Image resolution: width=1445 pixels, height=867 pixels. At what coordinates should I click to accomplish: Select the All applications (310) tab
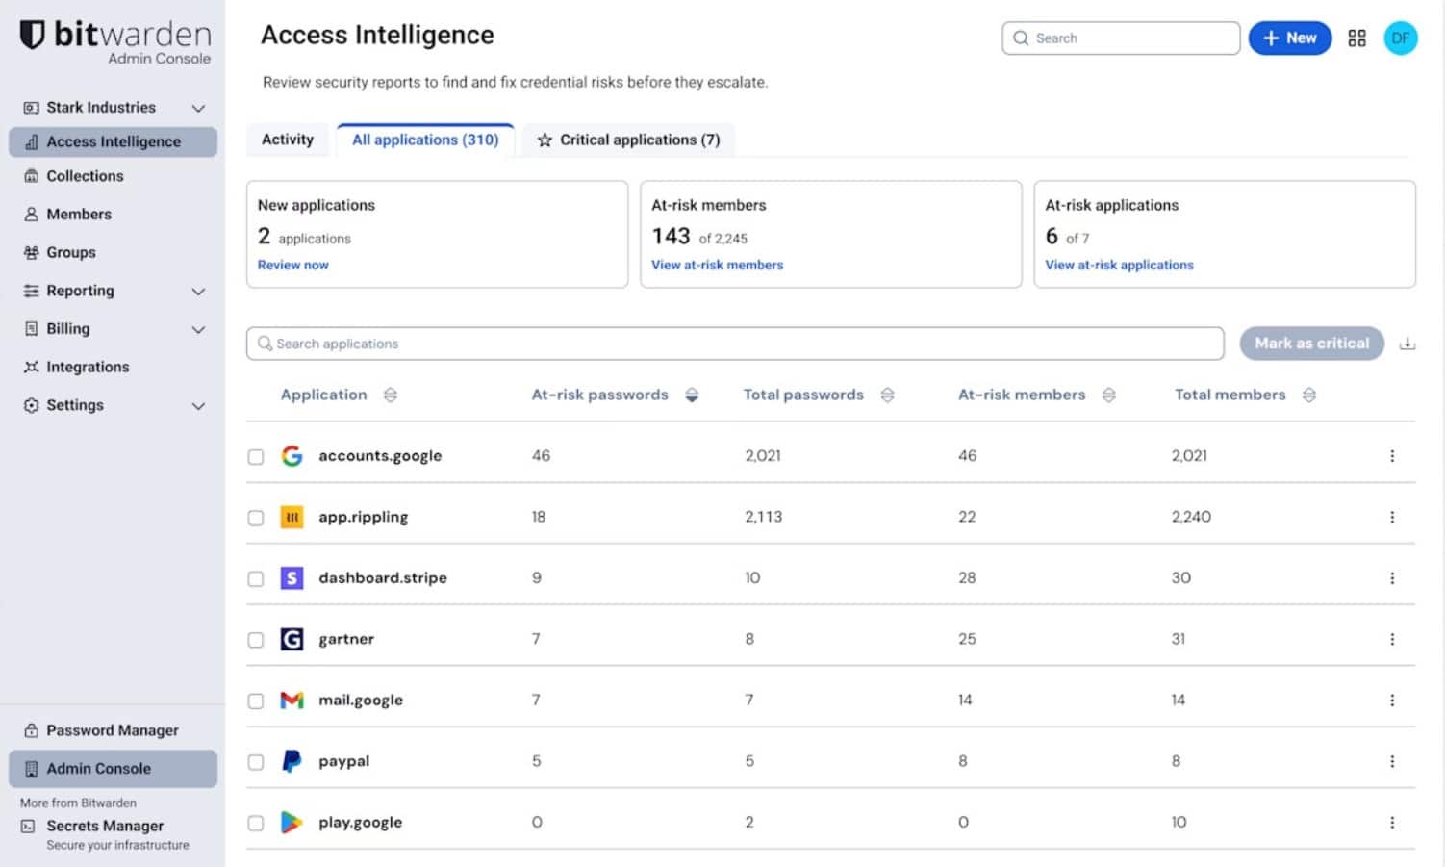pos(425,140)
